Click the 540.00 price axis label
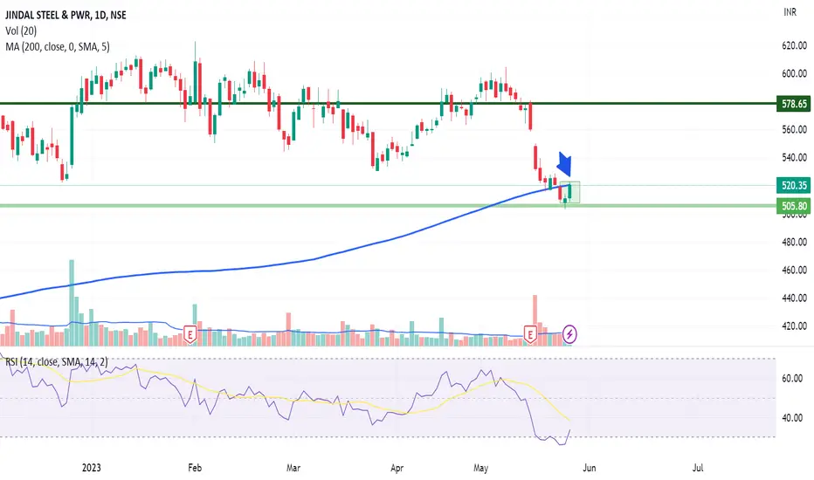 (x=794, y=157)
